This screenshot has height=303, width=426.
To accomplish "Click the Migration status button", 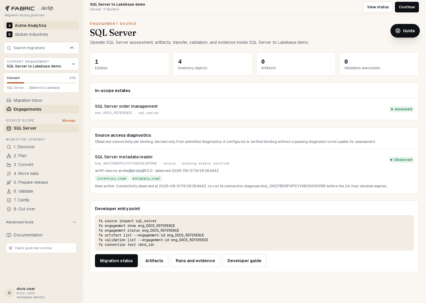I will tap(116, 261).
